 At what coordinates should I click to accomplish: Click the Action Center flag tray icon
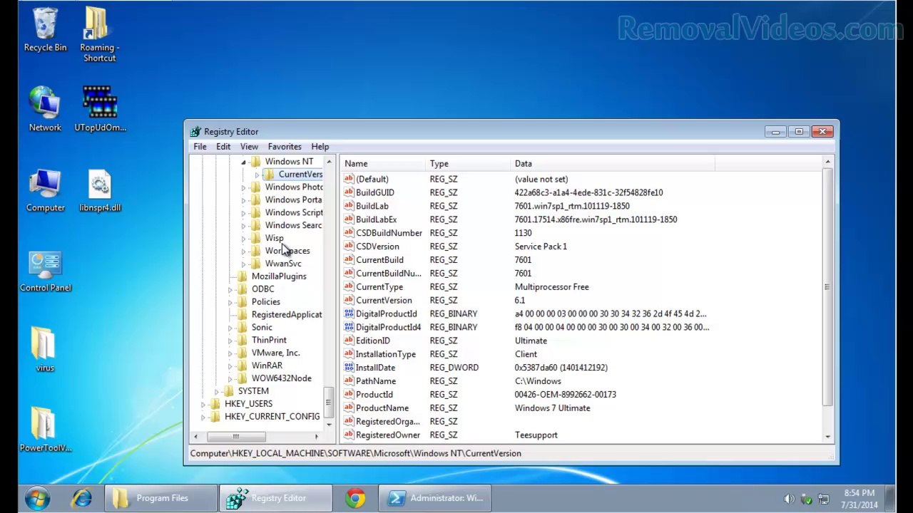coord(807,499)
